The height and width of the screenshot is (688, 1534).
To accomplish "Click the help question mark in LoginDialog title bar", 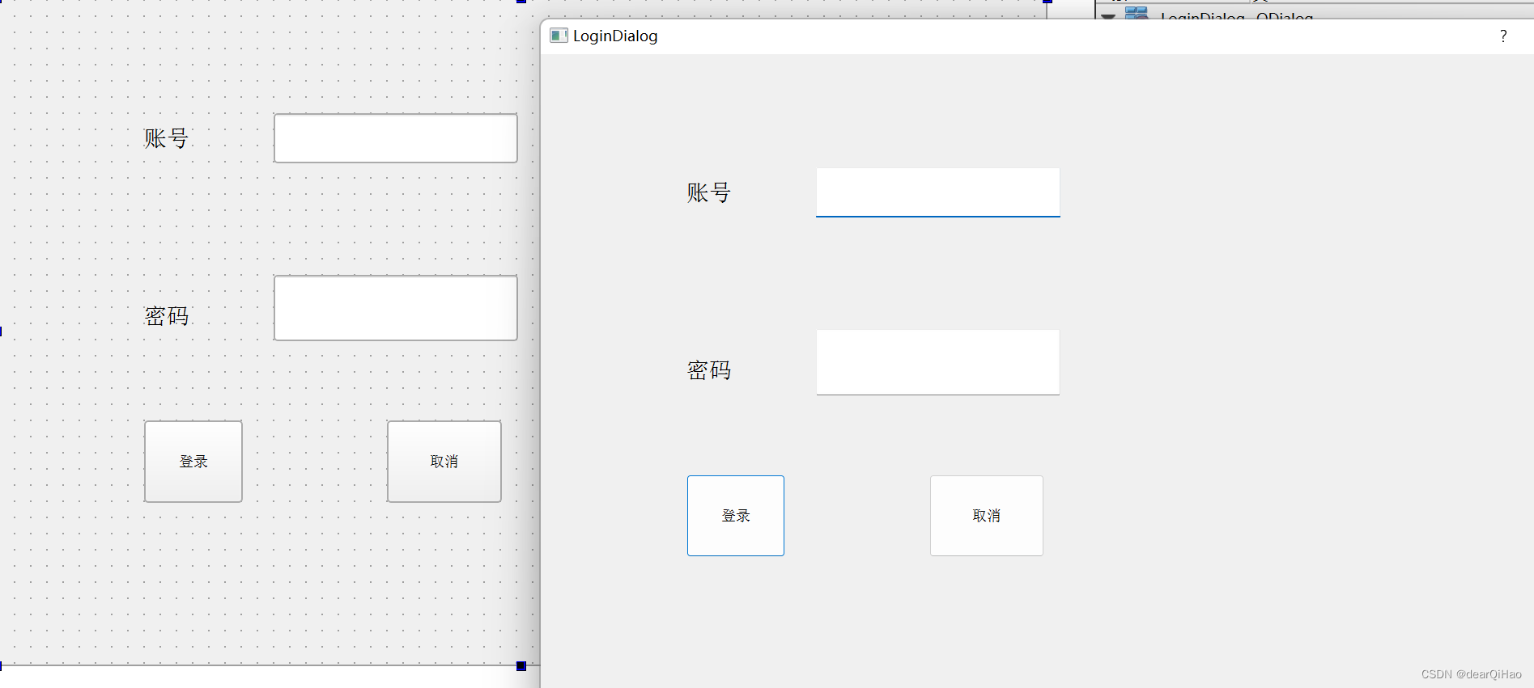I will click(x=1503, y=36).
